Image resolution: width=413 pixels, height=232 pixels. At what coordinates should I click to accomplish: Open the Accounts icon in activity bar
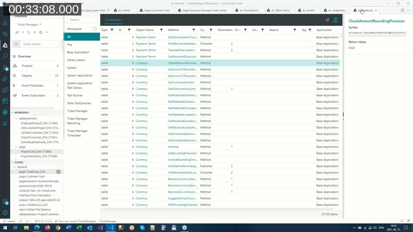coord(5,202)
